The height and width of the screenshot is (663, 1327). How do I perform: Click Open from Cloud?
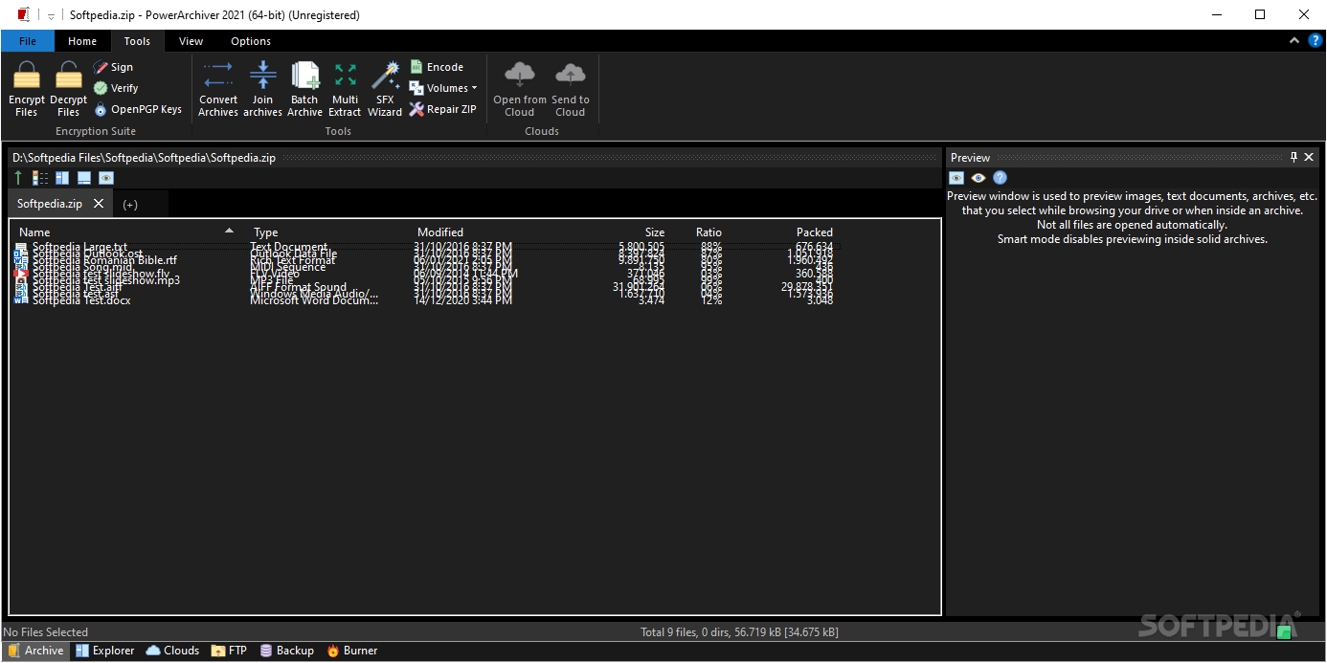tap(520, 89)
